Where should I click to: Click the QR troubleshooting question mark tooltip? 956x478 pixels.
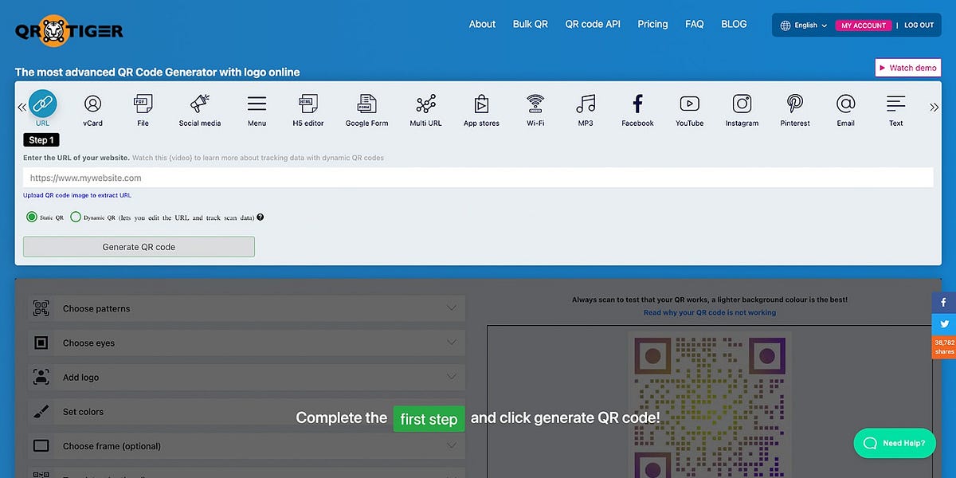click(x=260, y=217)
